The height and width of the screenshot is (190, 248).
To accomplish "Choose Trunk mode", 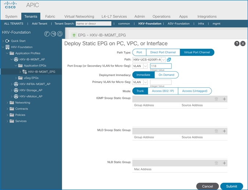I will pos(140,91).
